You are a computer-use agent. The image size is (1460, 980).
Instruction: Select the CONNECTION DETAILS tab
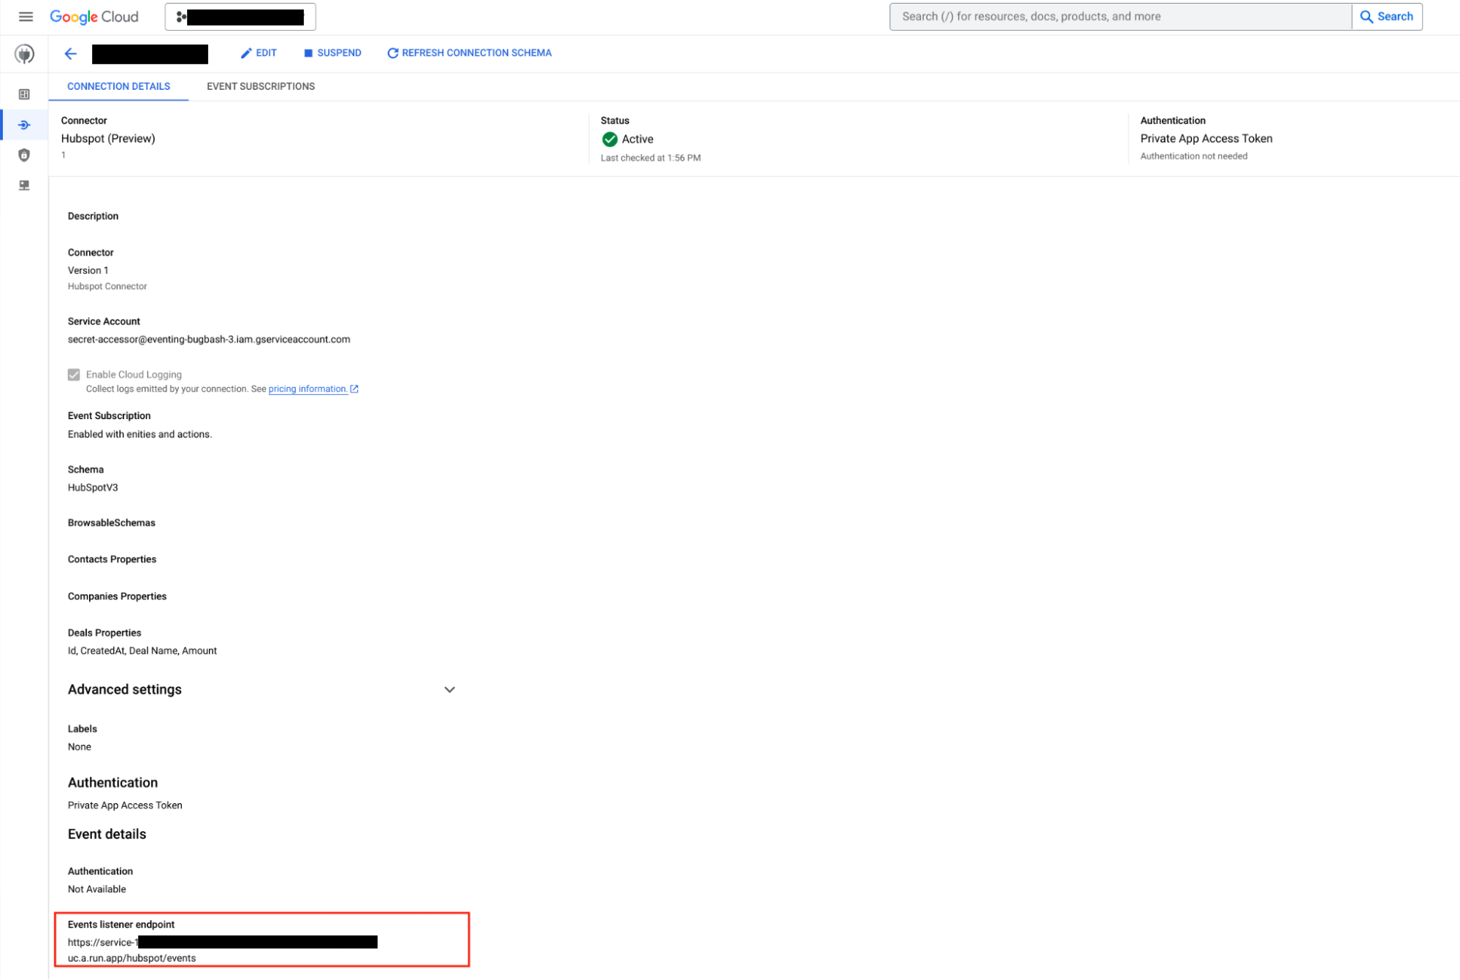coord(119,86)
